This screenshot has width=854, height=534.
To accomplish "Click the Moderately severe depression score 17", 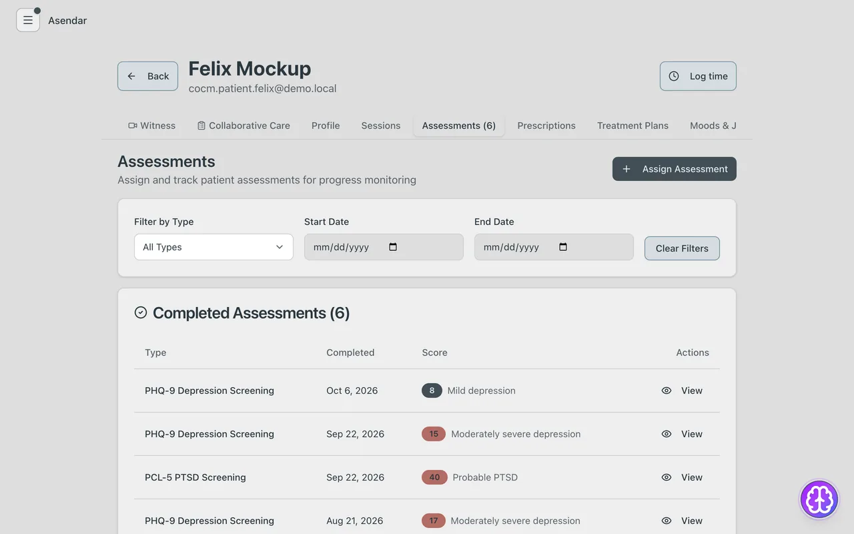I will pos(434,521).
